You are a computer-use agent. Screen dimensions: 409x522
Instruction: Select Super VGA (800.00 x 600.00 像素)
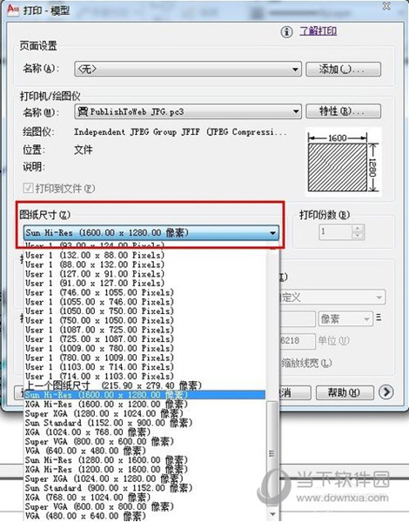click(145, 441)
